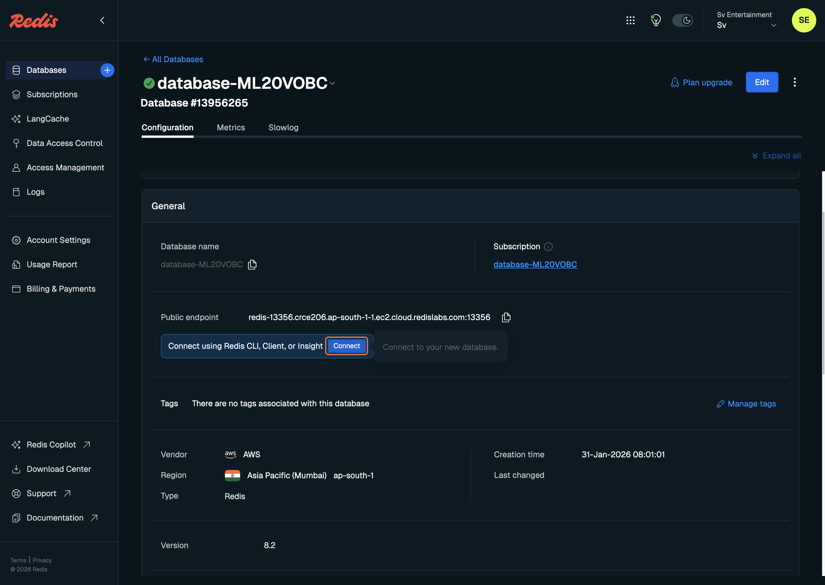
Task: Select Data Access Control in the sidebar
Action: point(64,143)
